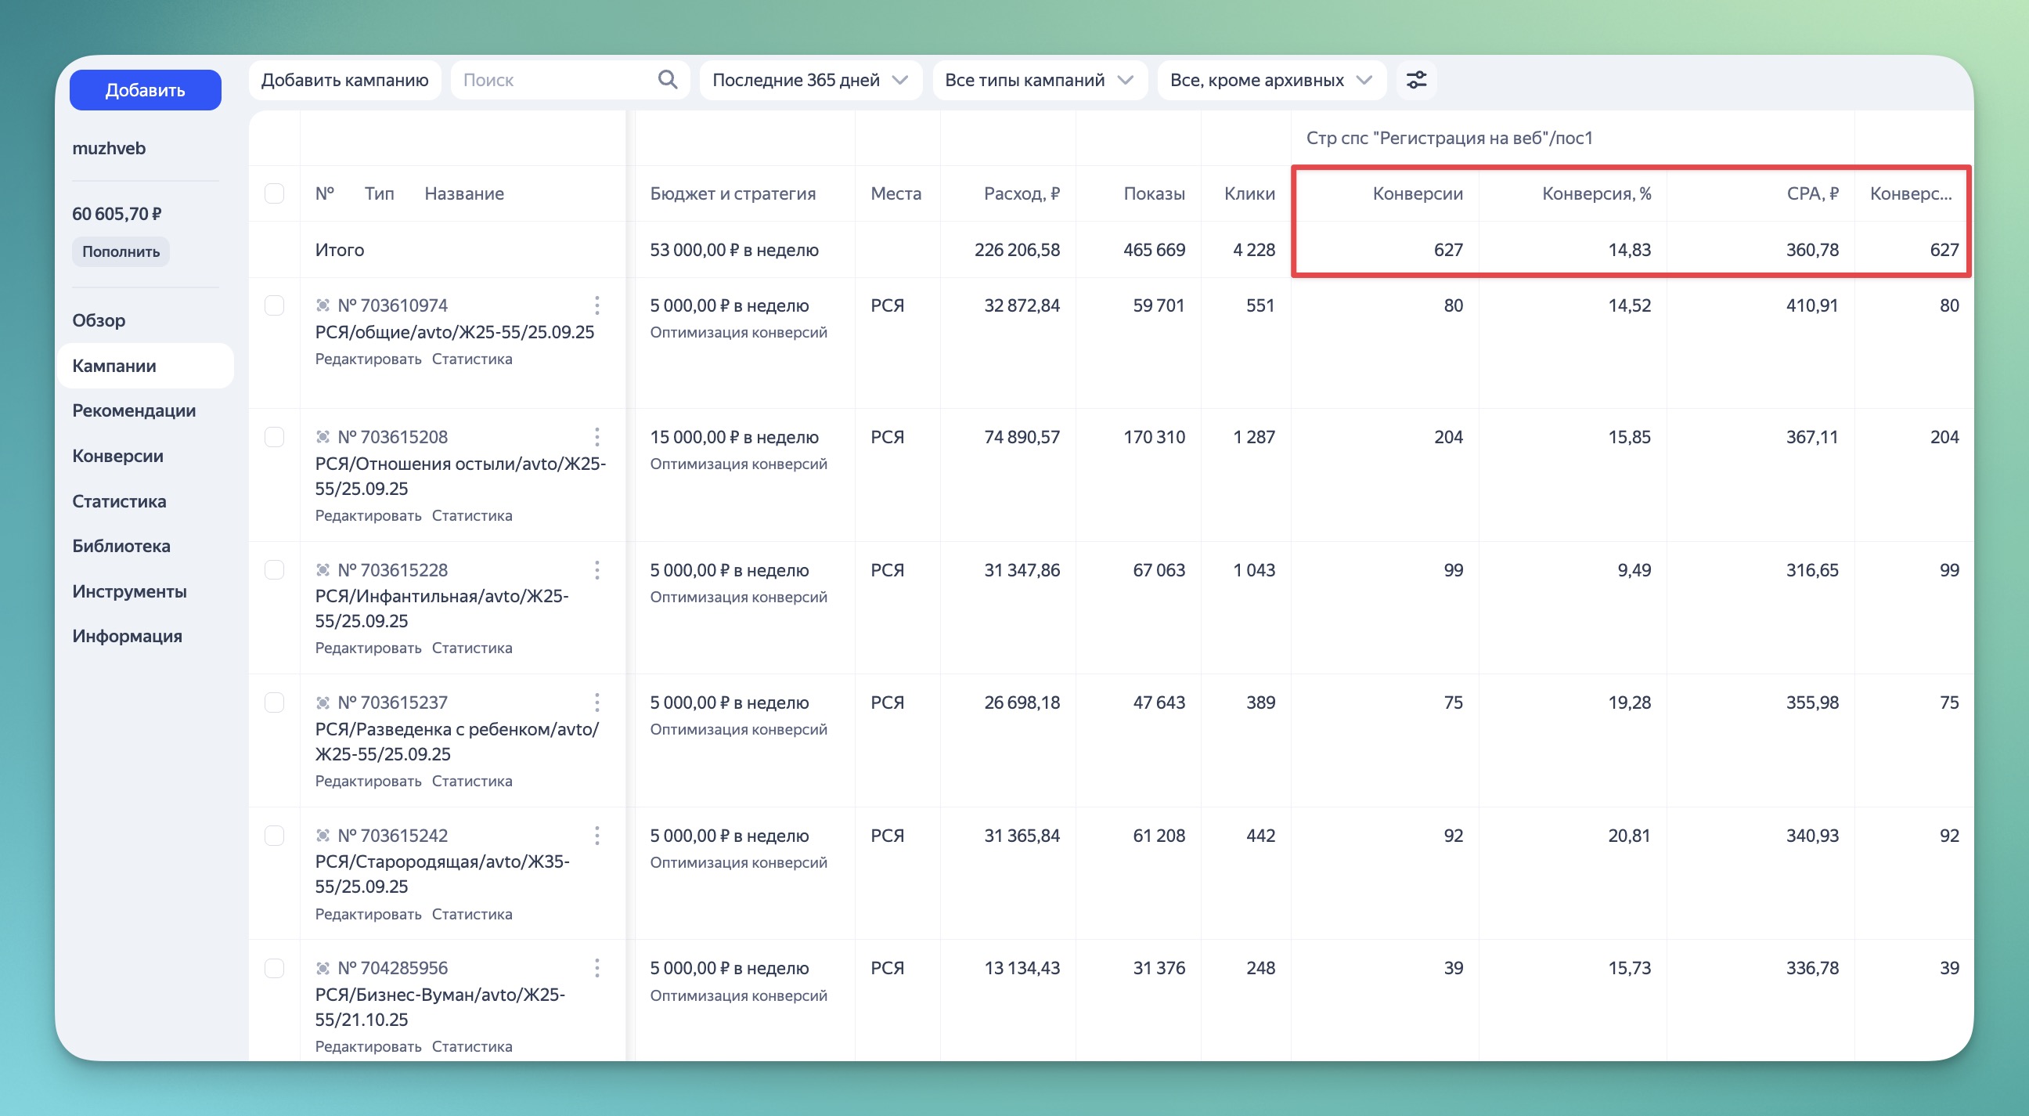Click "Редактировать" link for campaign 703615208
This screenshot has height=1116, width=2029.
tap(368, 515)
